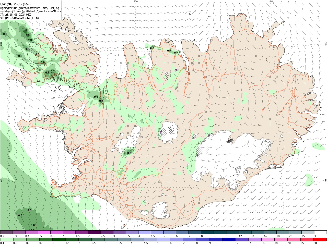
Task: Pick the bright pink swatch between 0.5 and 0.8
Action: tap(44, 232)
